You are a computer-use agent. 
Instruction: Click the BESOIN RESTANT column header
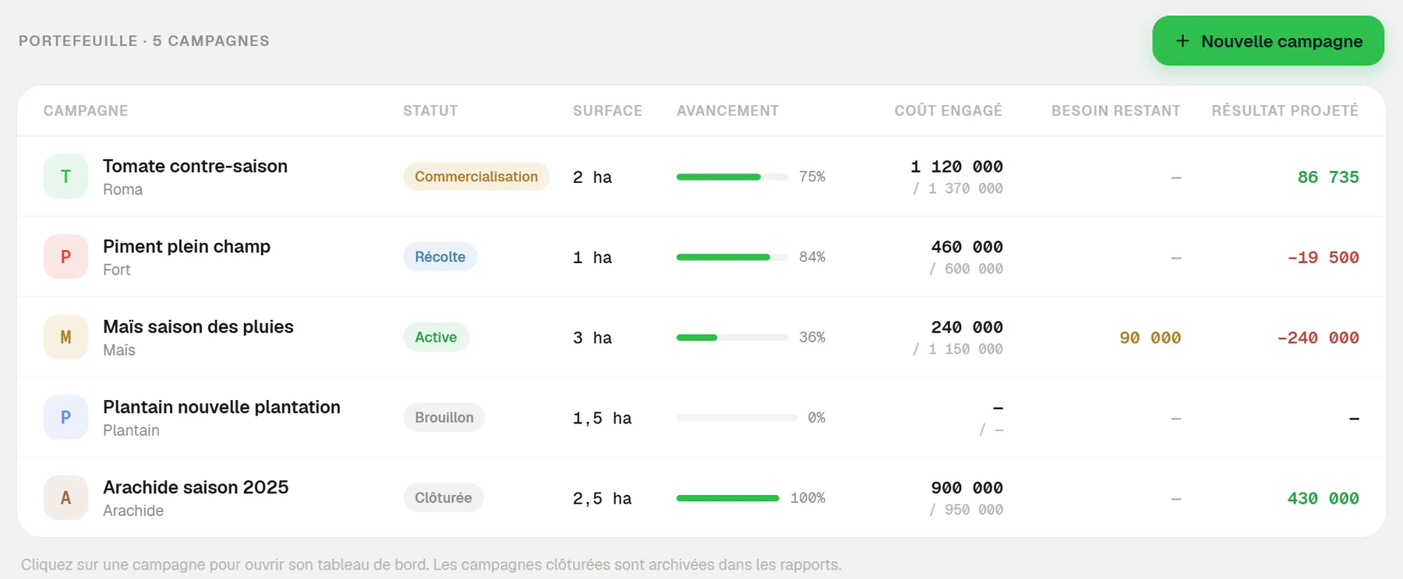pos(1116,111)
